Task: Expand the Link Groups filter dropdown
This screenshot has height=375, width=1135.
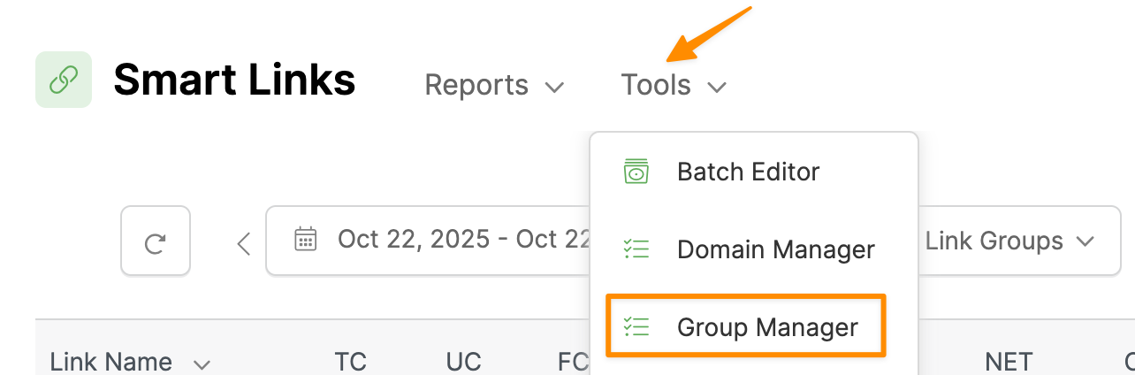Action: click(1009, 241)
